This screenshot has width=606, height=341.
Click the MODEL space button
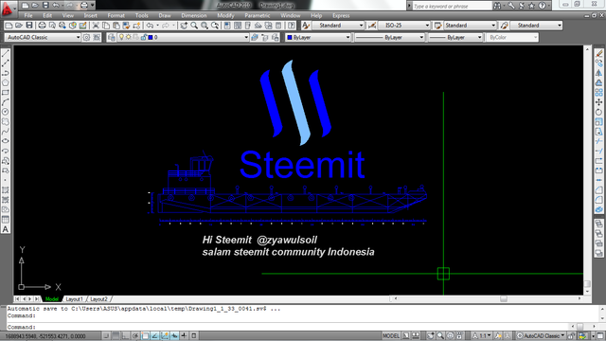pyautogui.click(x=391, y=335)
